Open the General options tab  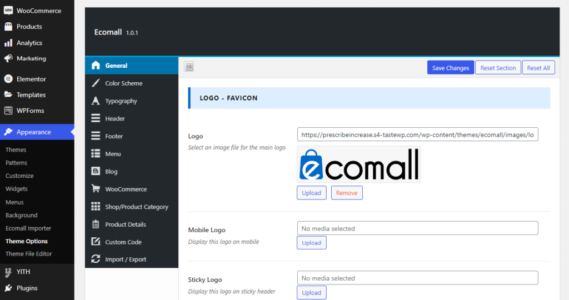[132, 66]
